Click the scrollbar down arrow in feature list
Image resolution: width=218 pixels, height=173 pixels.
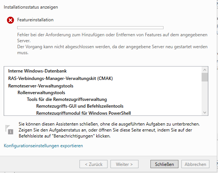pyautogui.click(x=205, y=112)
